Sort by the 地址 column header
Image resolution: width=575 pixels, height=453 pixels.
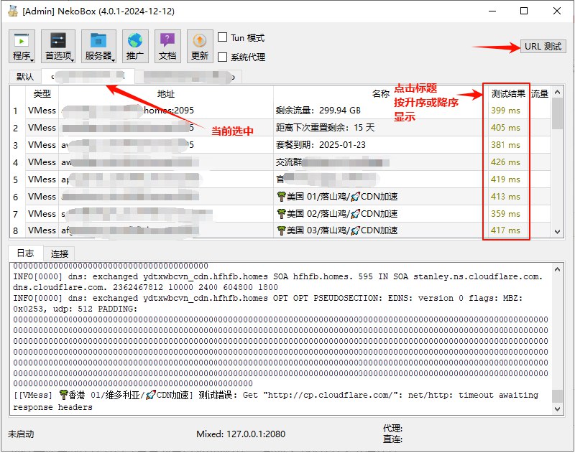pos(165,93)
